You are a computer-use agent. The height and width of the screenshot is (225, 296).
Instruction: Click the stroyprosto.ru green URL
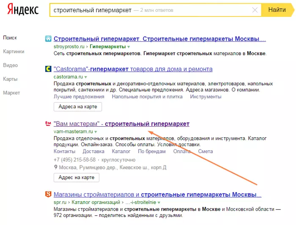pyautogui.click(x=69, y=46)
